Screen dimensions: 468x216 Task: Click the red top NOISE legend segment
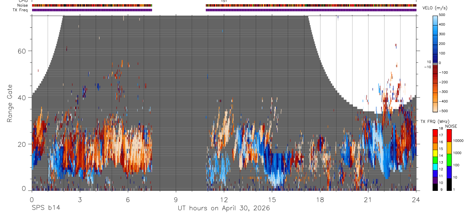point(449,136)
